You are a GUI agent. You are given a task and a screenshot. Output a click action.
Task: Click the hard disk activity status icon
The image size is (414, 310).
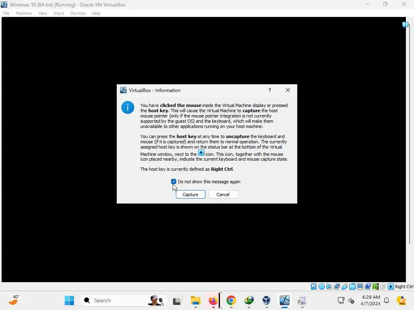tap(313, 287)
